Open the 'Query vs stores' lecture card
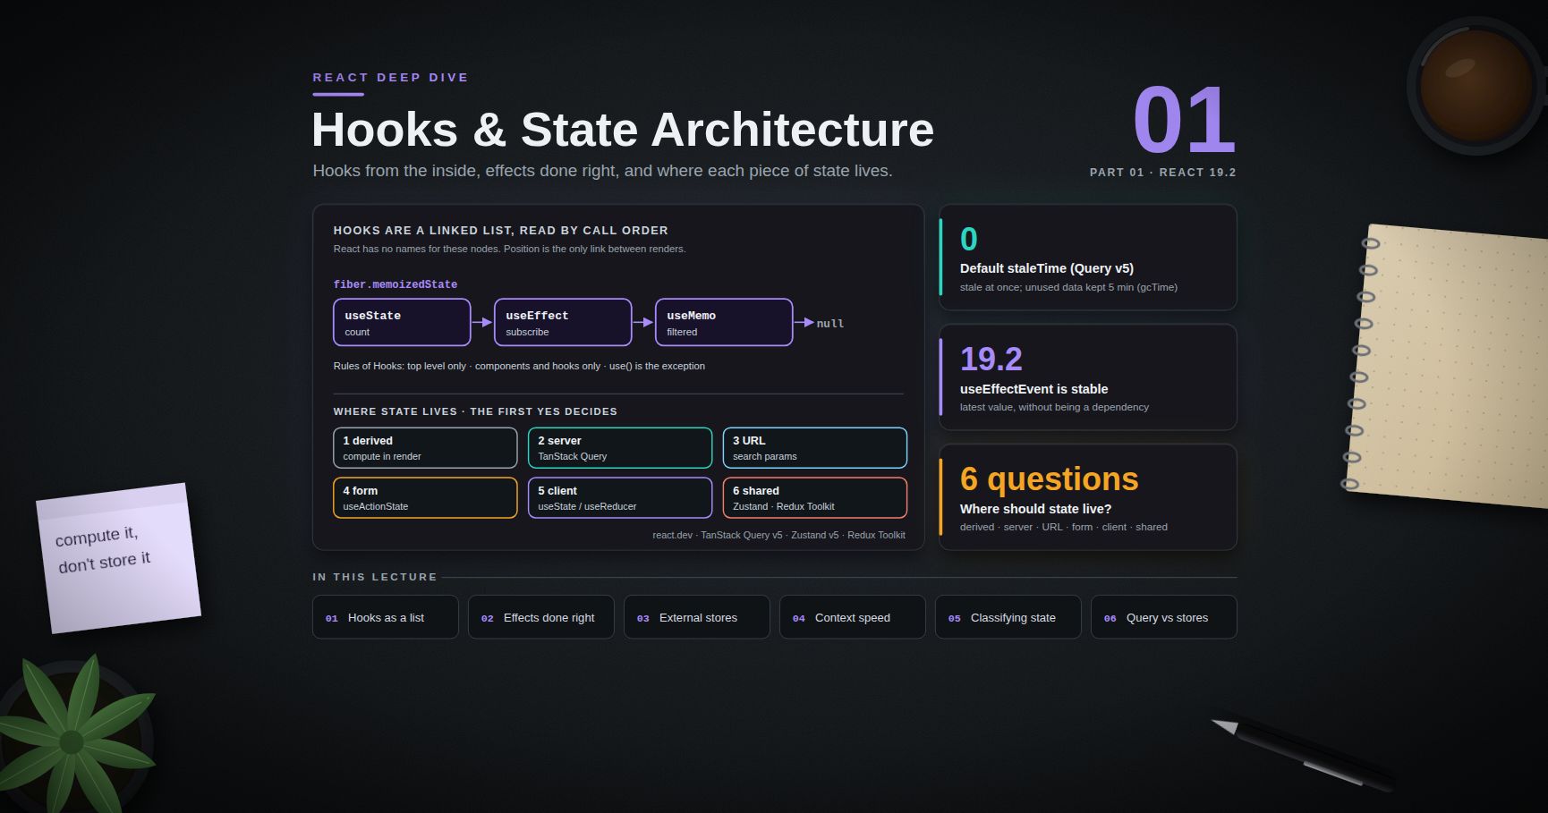This screenshot has width=1548, height=813. pos(1164,617)
